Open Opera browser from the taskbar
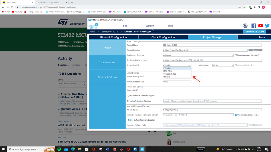Image resolution: width=271 pixels, height=152 pixels. pos(128,149)
